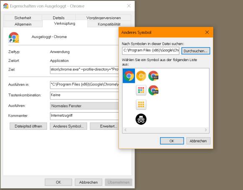Open the Kompatibilität tab
Viewport: 243px width, 190px height.
[109, 24]
